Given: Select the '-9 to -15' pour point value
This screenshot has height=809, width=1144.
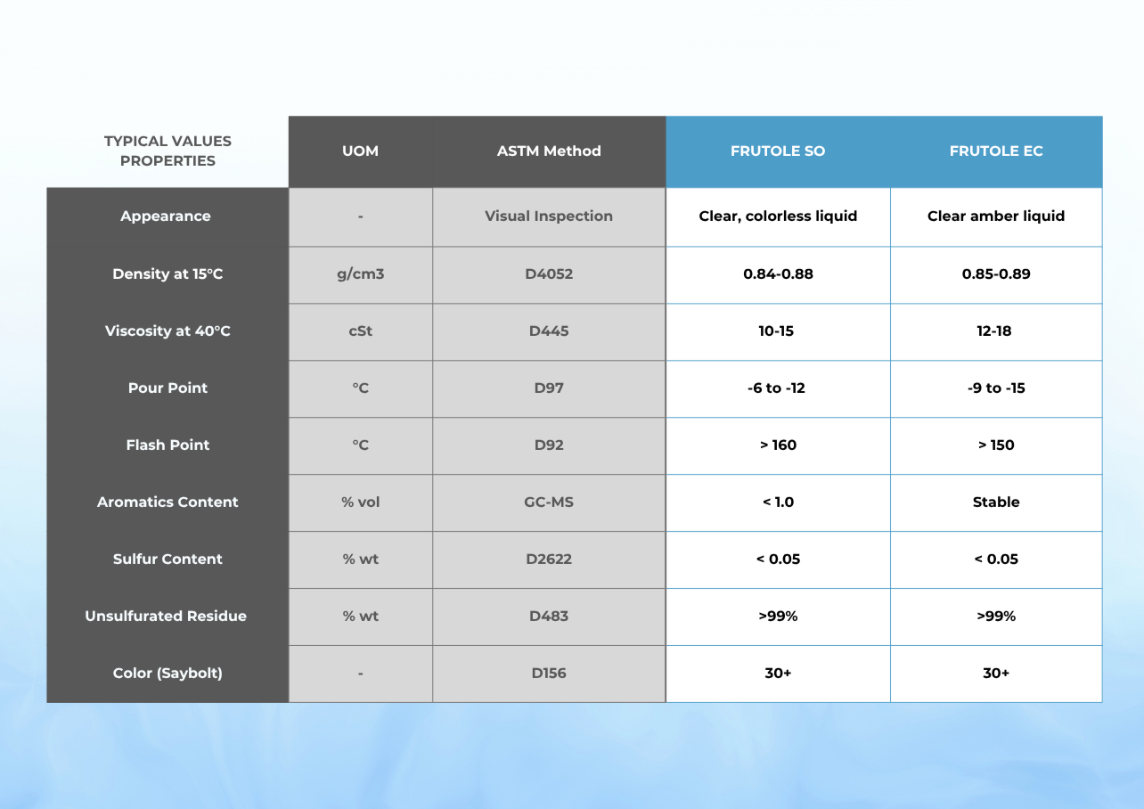Looking at the screenshot, I should [x=996, y=388].
